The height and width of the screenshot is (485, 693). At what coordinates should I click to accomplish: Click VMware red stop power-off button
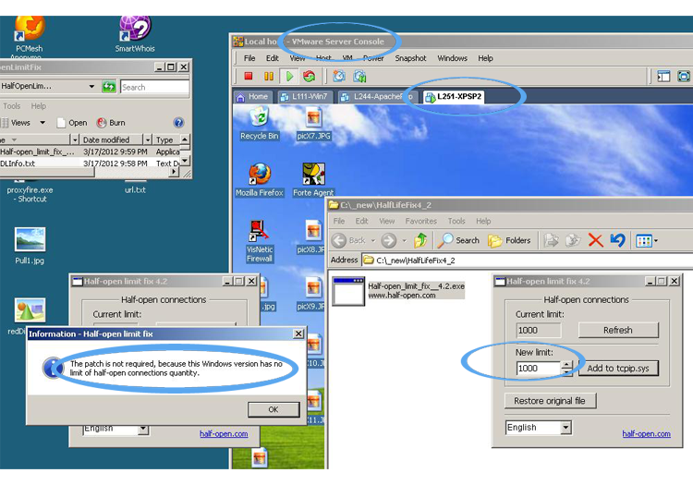click(x=249, y=77)
